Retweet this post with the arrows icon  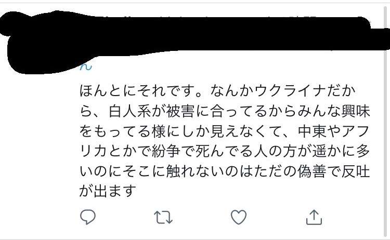[x=163, y=217]
